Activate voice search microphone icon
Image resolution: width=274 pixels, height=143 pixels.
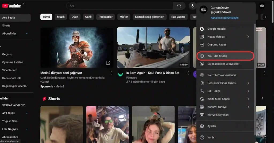pyautogui.click(x=192, y=6)
